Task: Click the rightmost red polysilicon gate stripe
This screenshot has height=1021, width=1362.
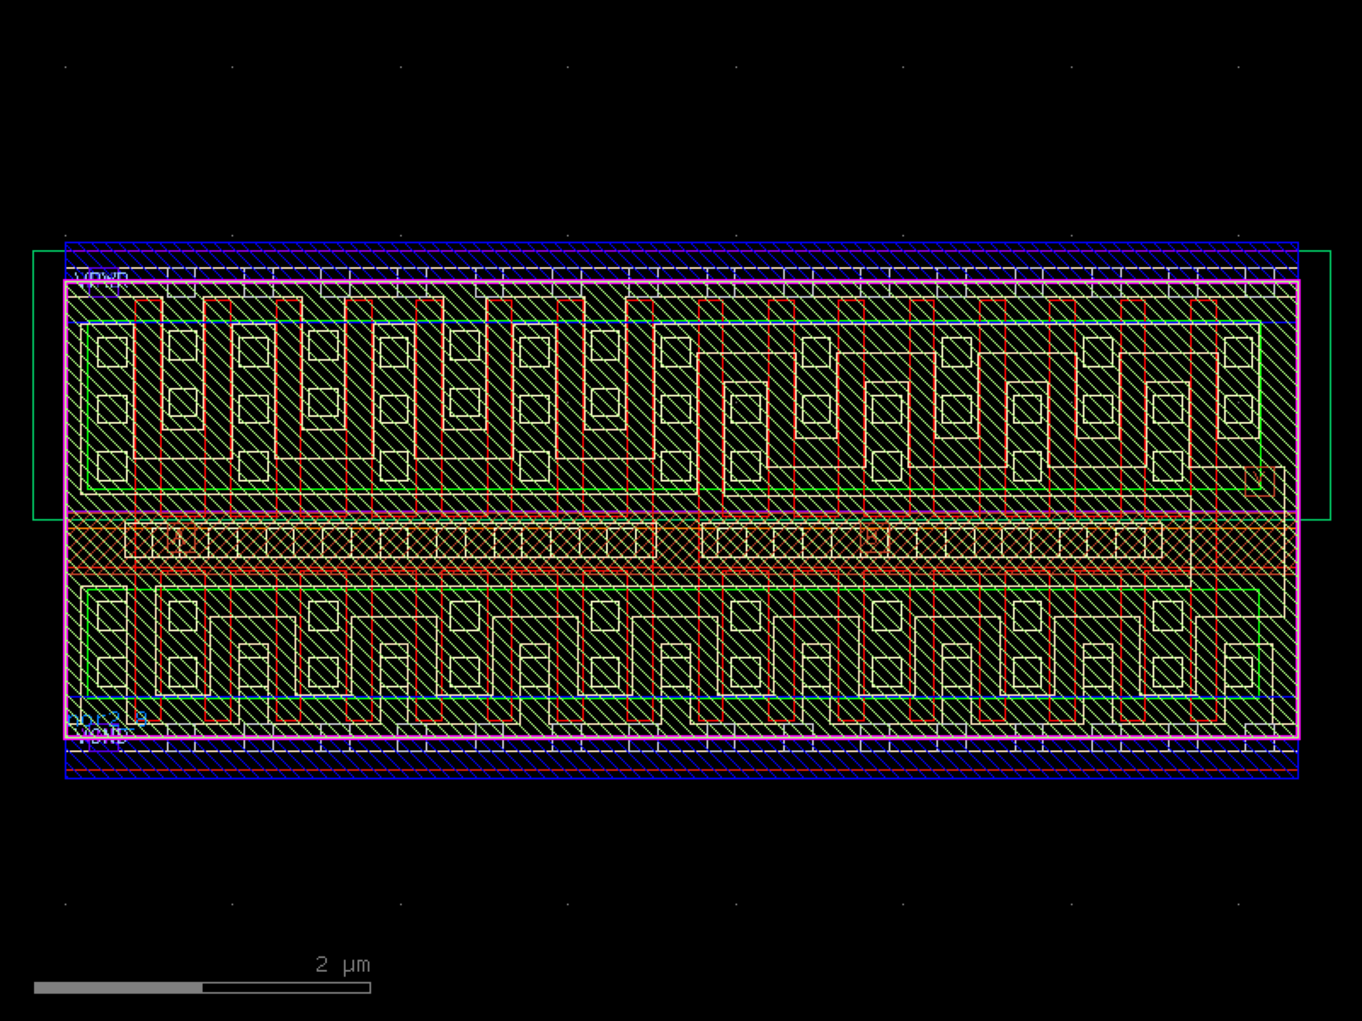Action: coord(1203,408)
